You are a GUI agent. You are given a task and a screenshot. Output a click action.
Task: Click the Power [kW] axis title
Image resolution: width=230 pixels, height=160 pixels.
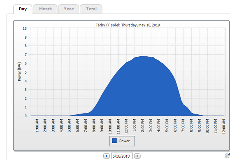tap(19, 72)
